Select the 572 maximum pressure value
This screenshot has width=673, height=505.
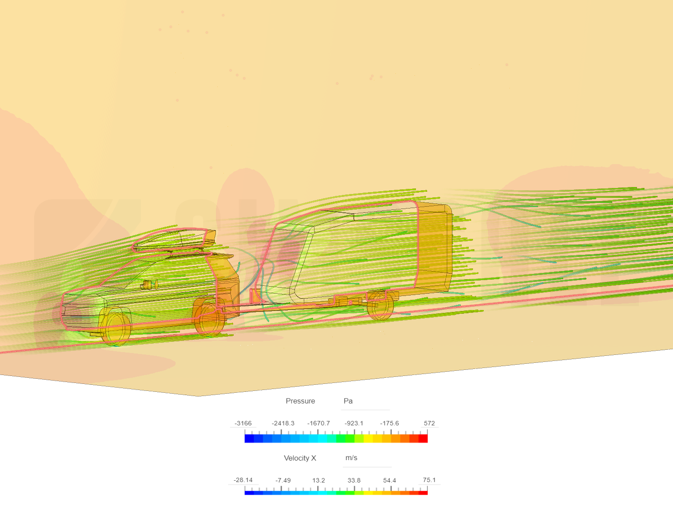pos(430,423)
